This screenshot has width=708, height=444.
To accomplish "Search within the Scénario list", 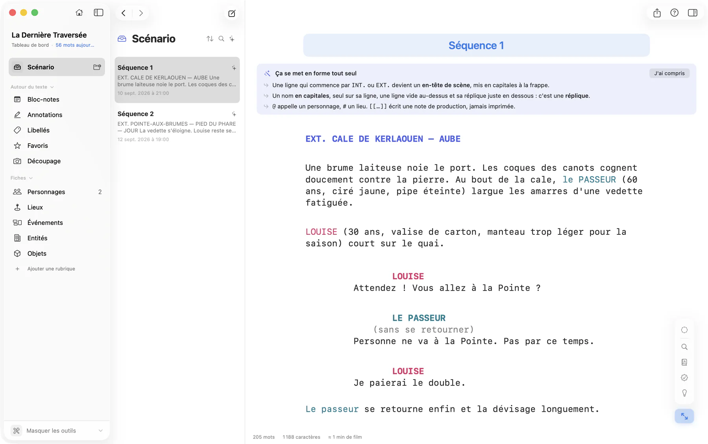I will (221, 39).
